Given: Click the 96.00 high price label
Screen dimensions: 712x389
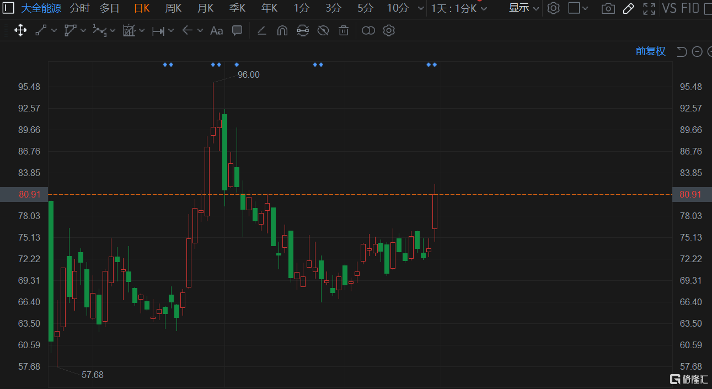Looking at the screenshot, I should (248, 74).
